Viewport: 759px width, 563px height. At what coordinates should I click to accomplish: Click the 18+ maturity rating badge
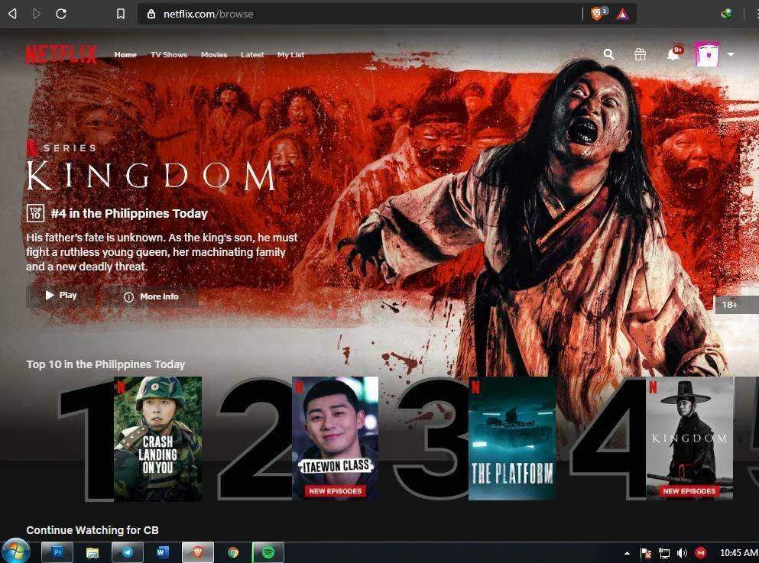[x=736, y=305]
